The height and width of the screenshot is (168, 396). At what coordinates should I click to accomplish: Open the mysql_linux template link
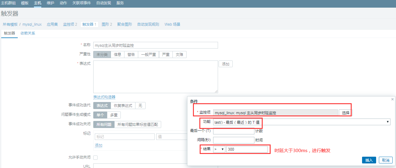(32, 24)
